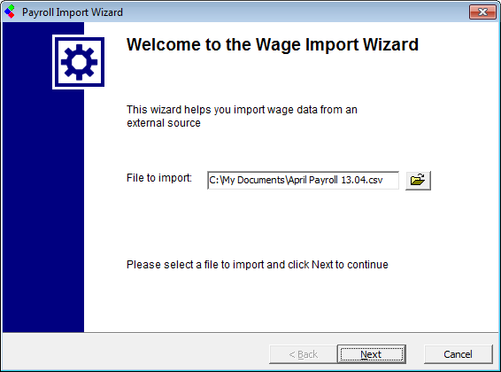This screenshot has height=372, width=501.
Task: Open the file browser with the folder icon
Action: click(x=418, y=181)
